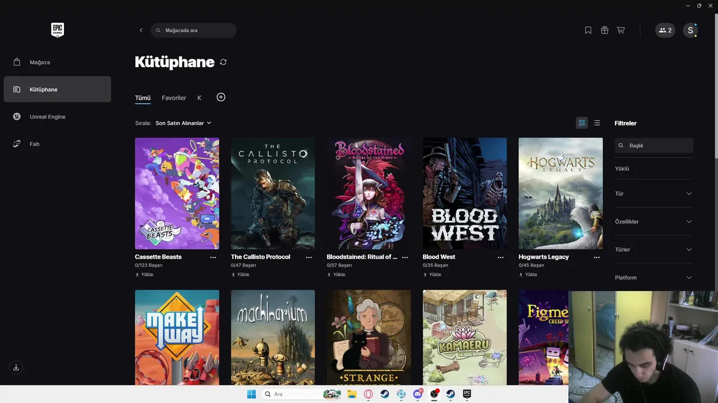Open the gift redeem icon
718x403 pixels.
pos(605,30)
